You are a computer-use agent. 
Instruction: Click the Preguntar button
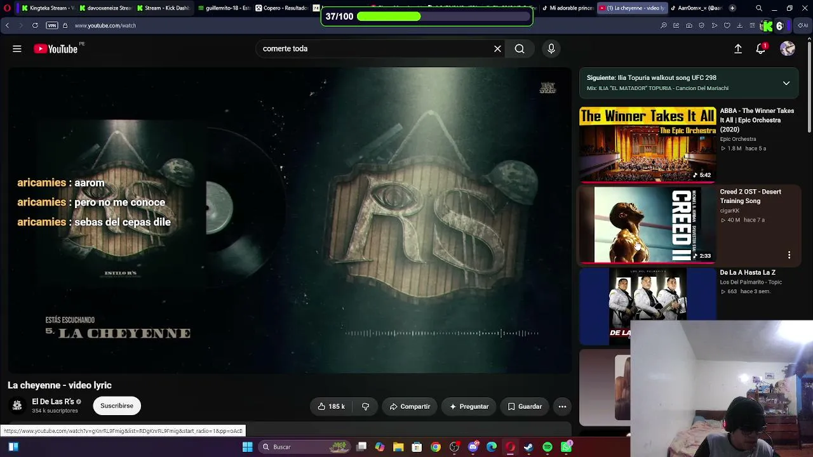[x=469, y=406]
